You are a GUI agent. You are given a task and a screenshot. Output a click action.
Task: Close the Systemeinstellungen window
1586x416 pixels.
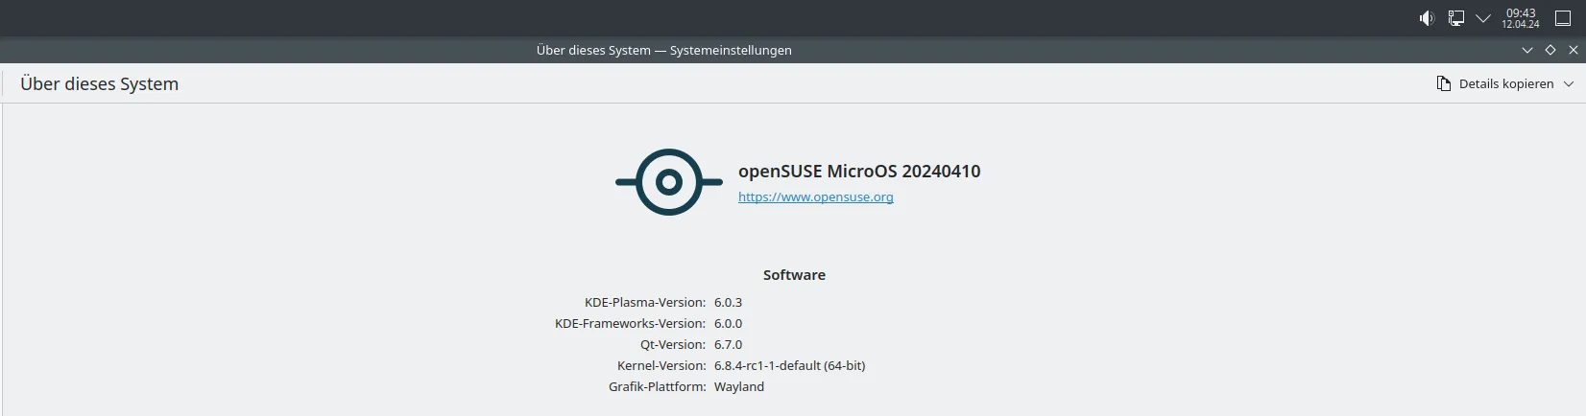1574,50
